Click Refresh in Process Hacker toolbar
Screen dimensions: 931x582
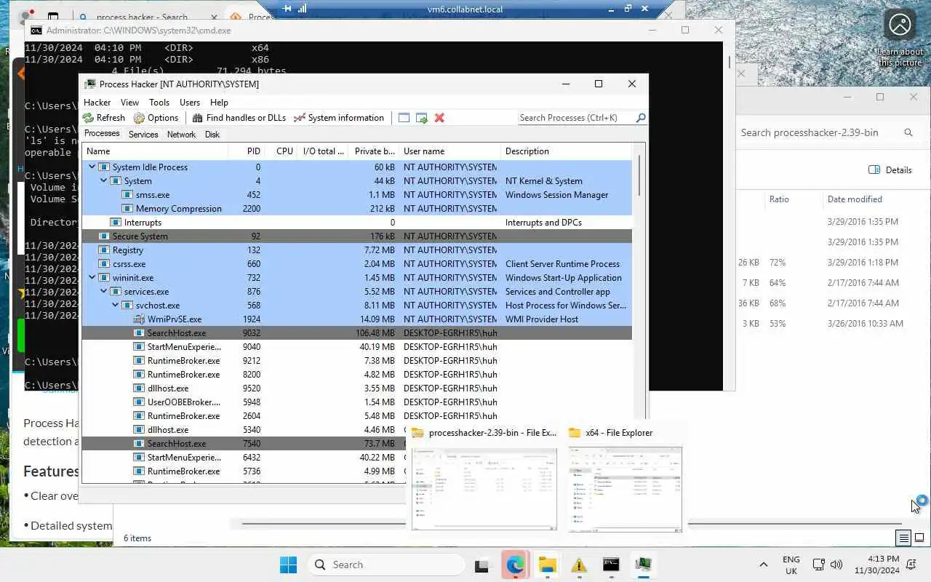click(x=104, y=118)
